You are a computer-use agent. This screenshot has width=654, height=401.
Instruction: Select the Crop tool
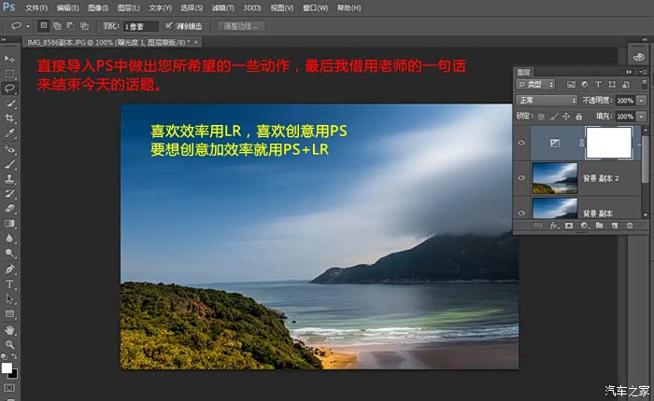pos(9,118)
